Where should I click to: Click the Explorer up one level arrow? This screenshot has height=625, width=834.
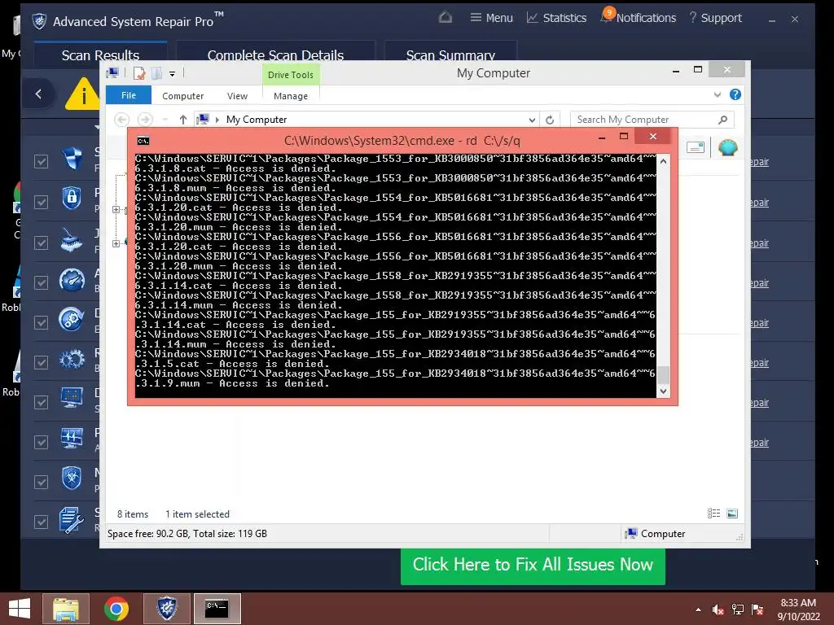click(x=183, y=120)
